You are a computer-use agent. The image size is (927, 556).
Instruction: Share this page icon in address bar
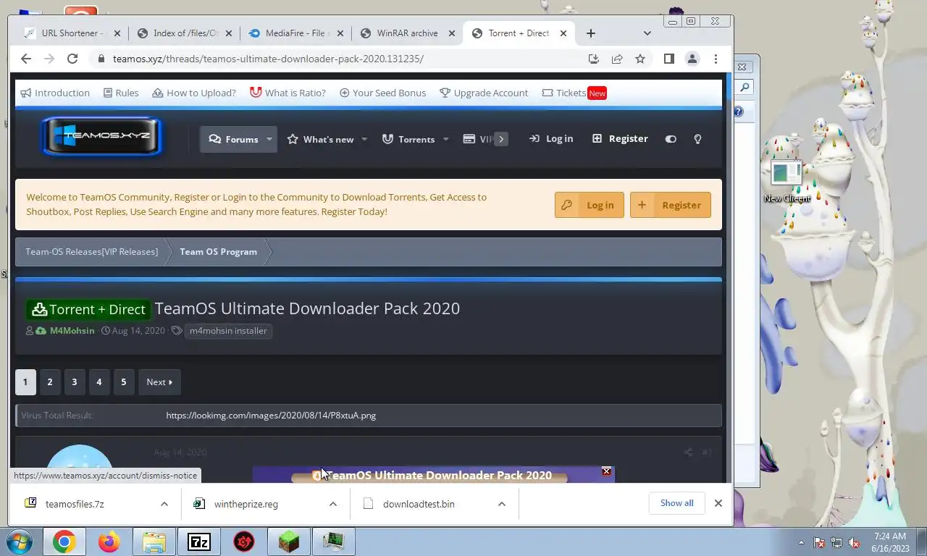617,59
